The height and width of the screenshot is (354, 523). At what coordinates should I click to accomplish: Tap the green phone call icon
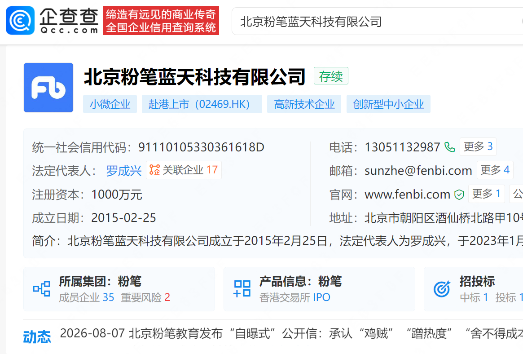450,147
